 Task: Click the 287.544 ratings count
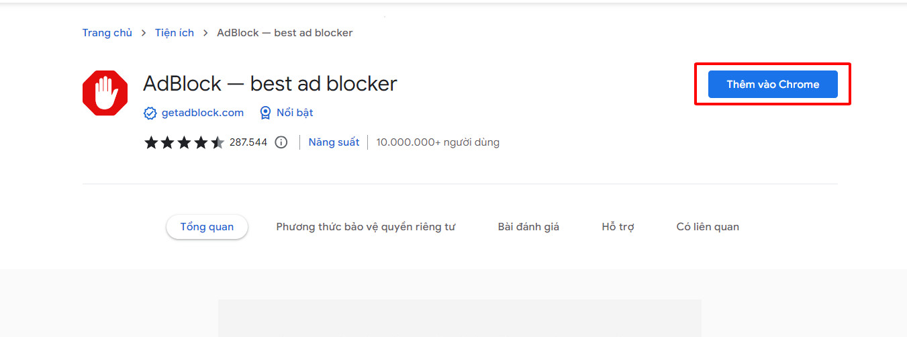tap(248, 142)
